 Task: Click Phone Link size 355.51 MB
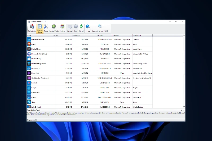68,93
